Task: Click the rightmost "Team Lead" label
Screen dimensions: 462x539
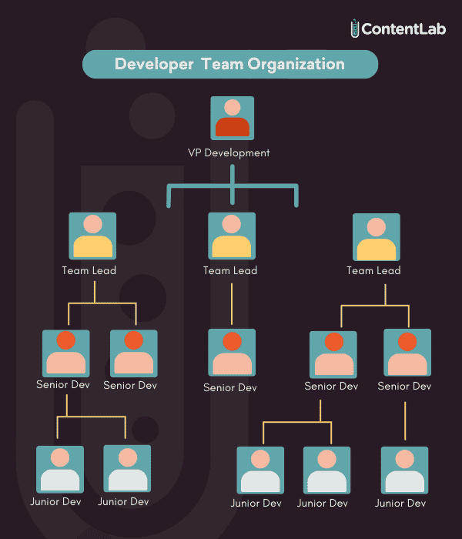Action: [x=373, y=270]
